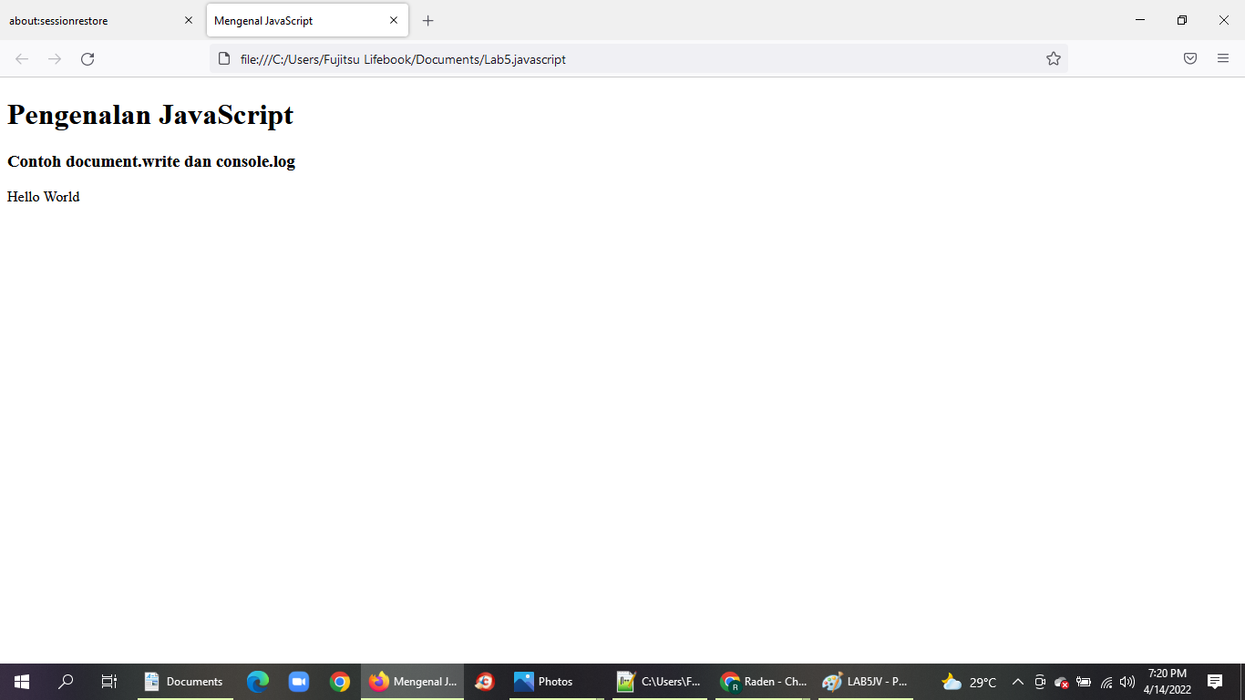Open the Raden - Ch... Chrome taskbar item
This screenshot has height=700, width=1245.
point(763,682)
